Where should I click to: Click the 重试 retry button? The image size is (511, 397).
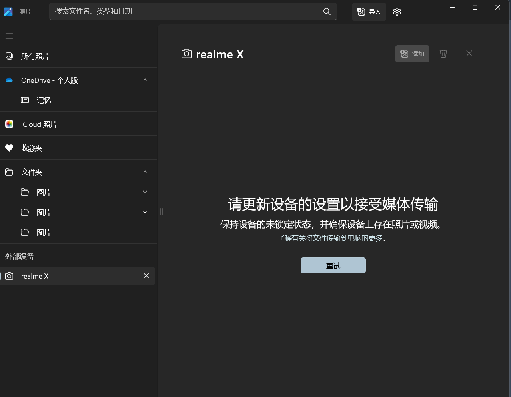click(x=333, y=265)
